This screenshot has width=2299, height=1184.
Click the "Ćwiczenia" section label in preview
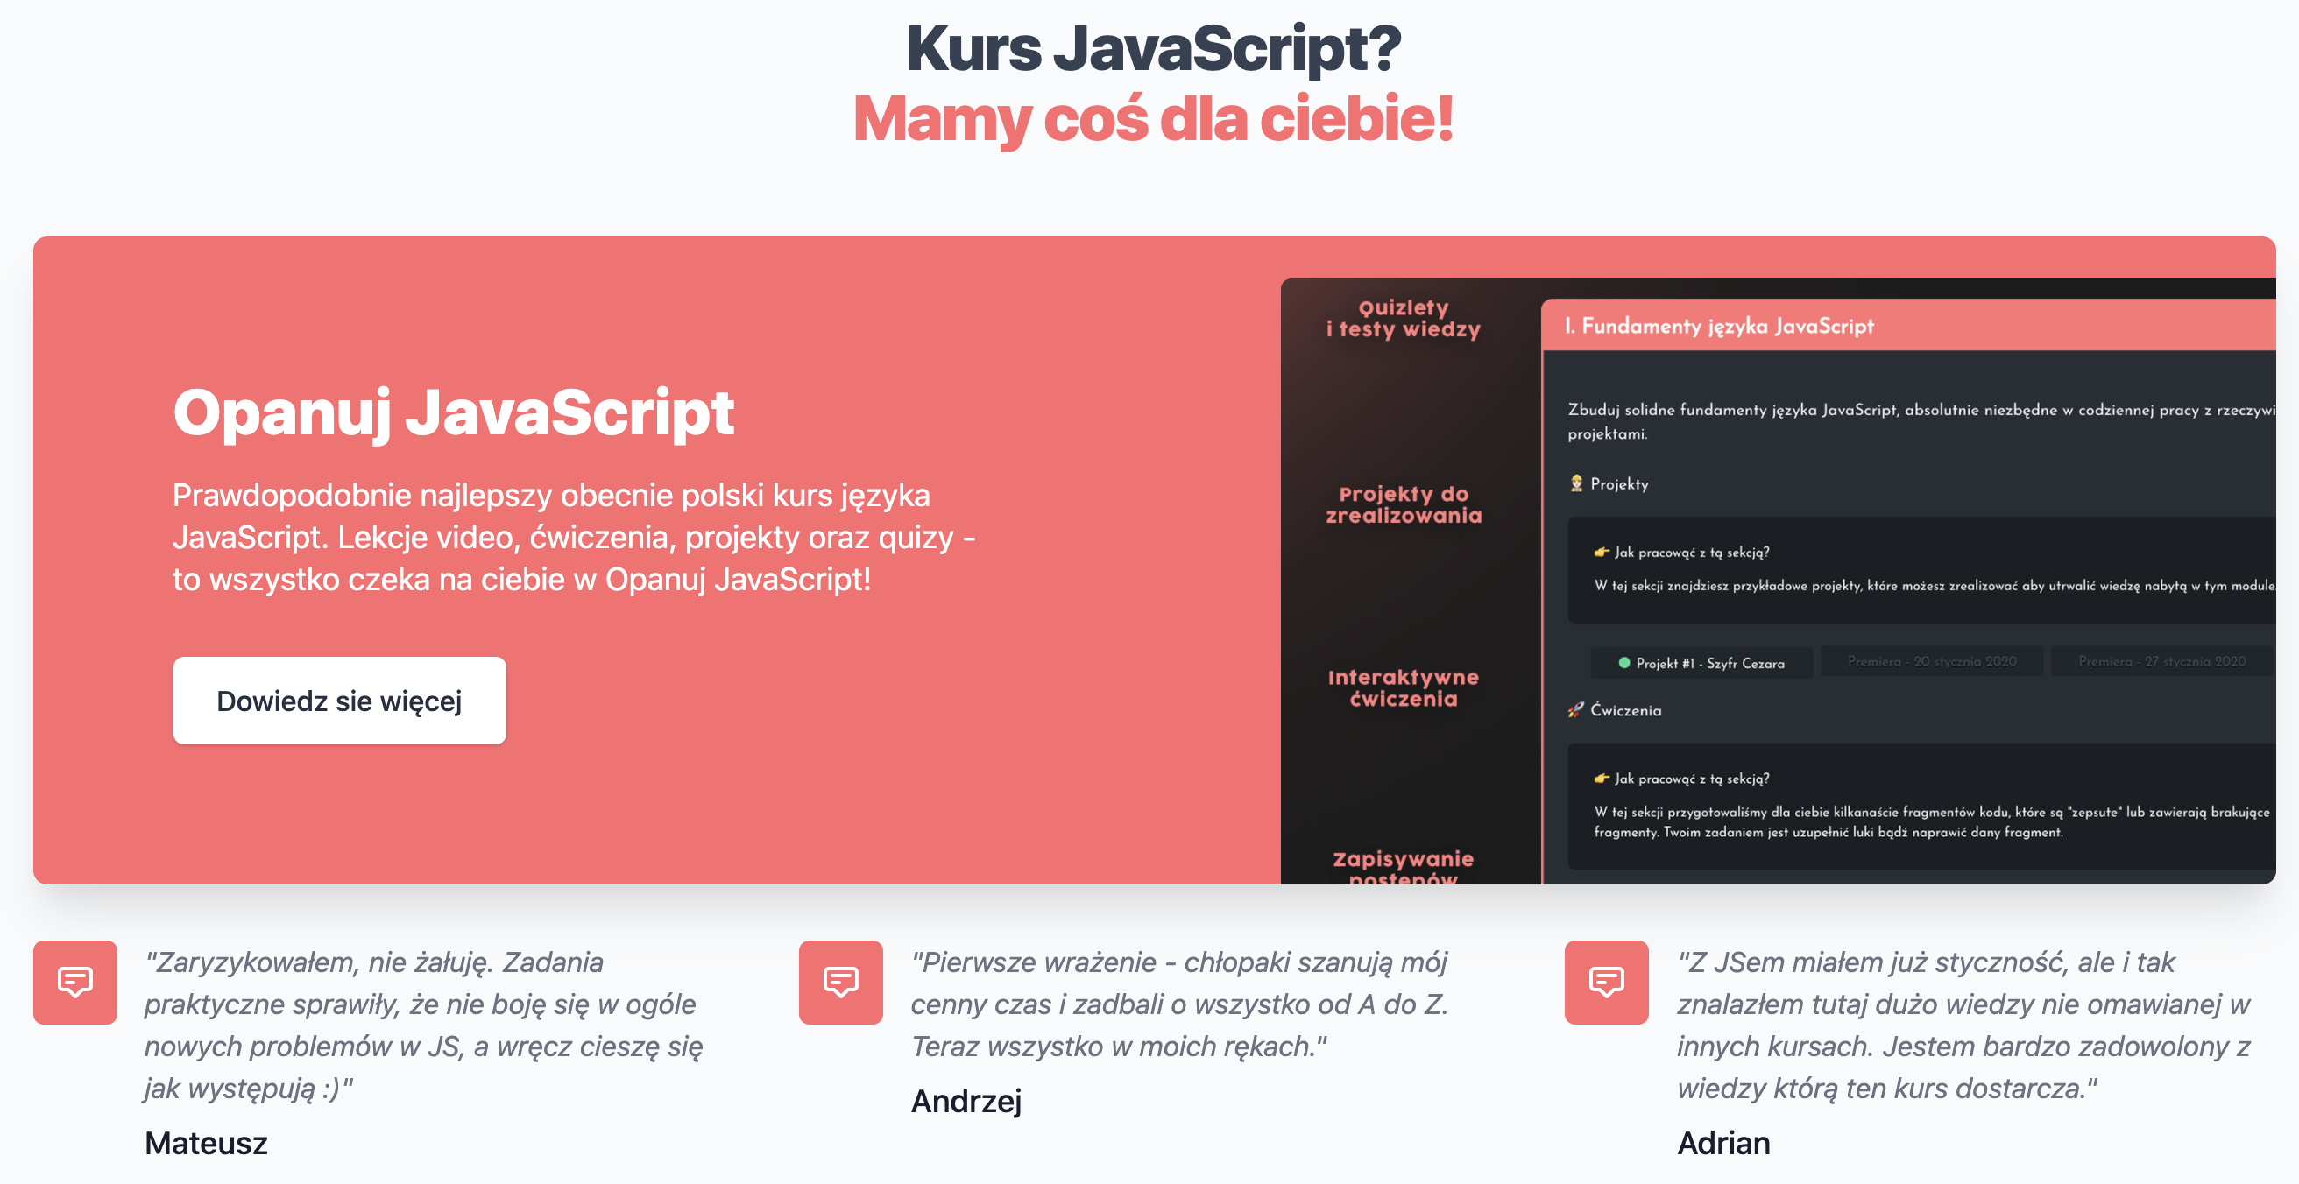(1625, 710)
